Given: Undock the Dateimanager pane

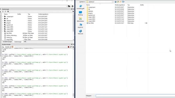Looking at the screenshot, I should [72, 9].
